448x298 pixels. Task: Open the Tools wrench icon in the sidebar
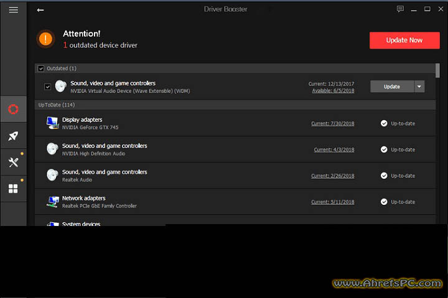[13, 162]
